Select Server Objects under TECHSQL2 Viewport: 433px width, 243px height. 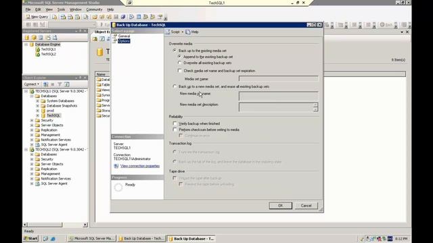pyautogui.click(x=52, y=164)
